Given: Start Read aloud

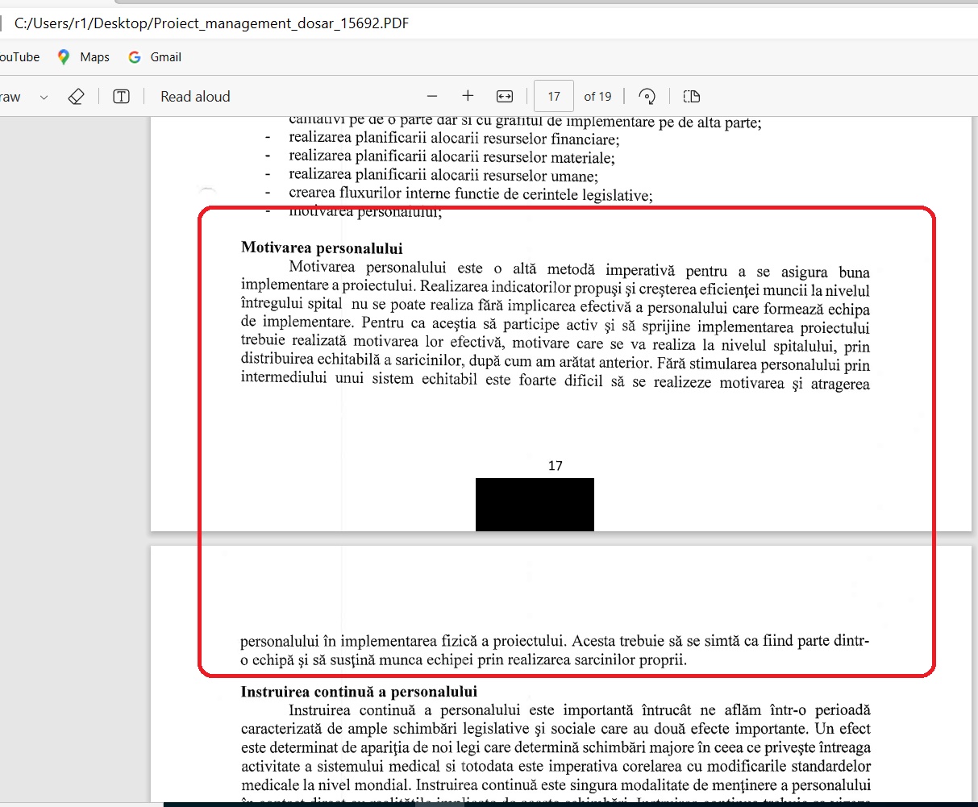Looking at the screenshot, I should click(195, 97).
